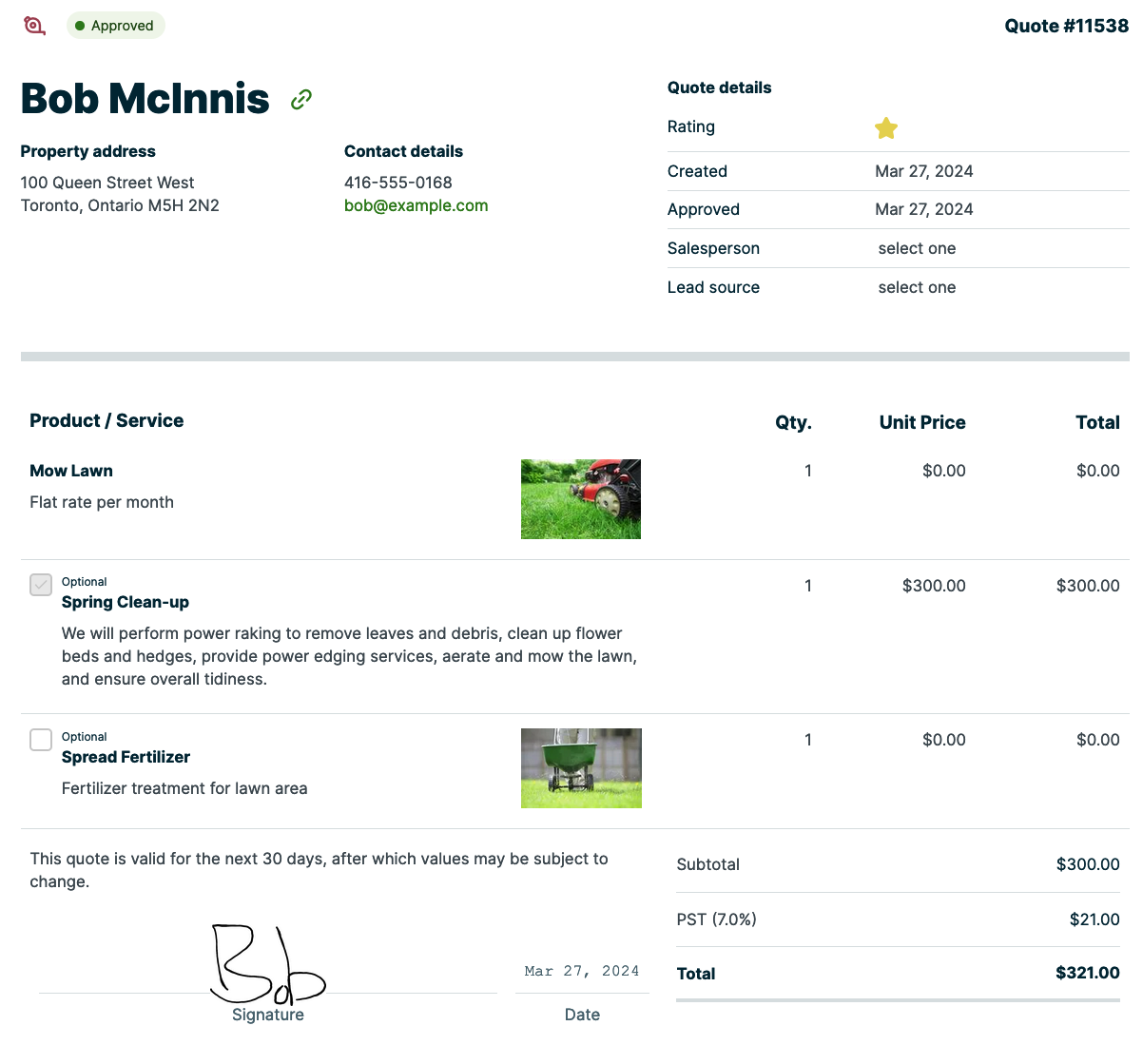Click the phone number 416-555-0168
Viewport: 1143px width, 1045px height.
coord(397,183)
